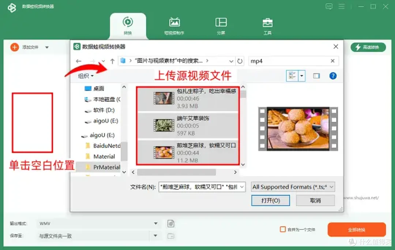Expand the 添加文件 dropdown arrow
The height and width of the screenshot is (250, 395).
[47, 47]
